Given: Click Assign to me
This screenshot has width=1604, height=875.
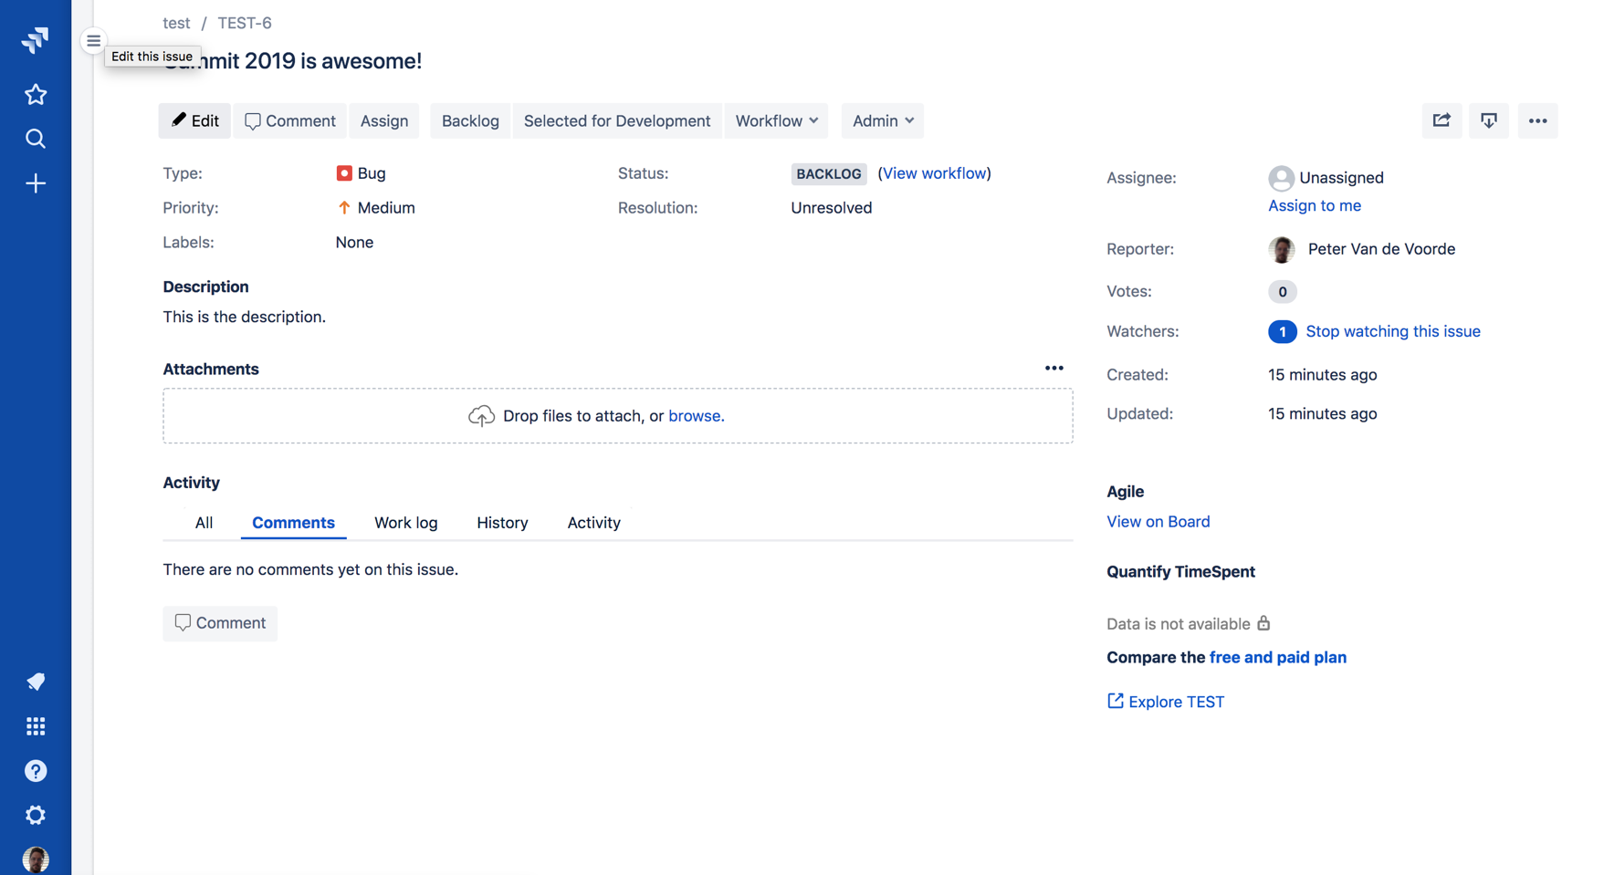Looking at the screenshot, I should [1315, 205].
